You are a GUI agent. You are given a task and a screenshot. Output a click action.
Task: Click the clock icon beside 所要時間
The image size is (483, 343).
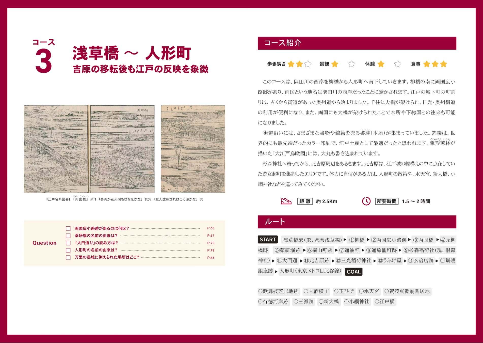[x=366, y=201]
